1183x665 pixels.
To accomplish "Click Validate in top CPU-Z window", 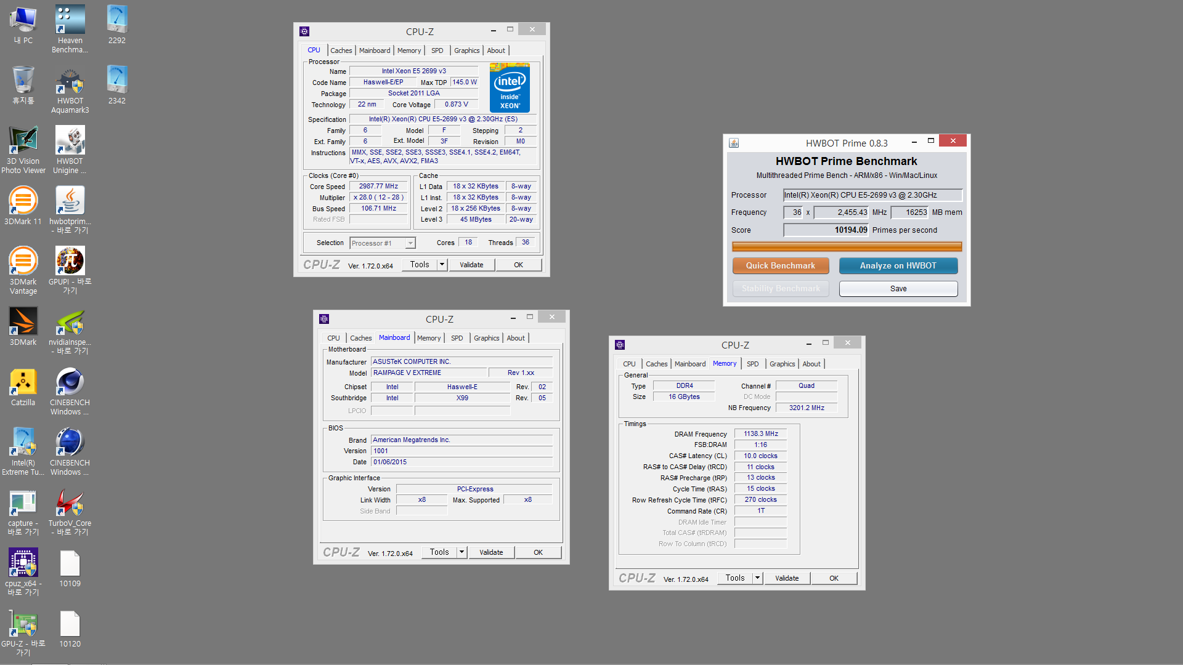I will click(471, 265).
